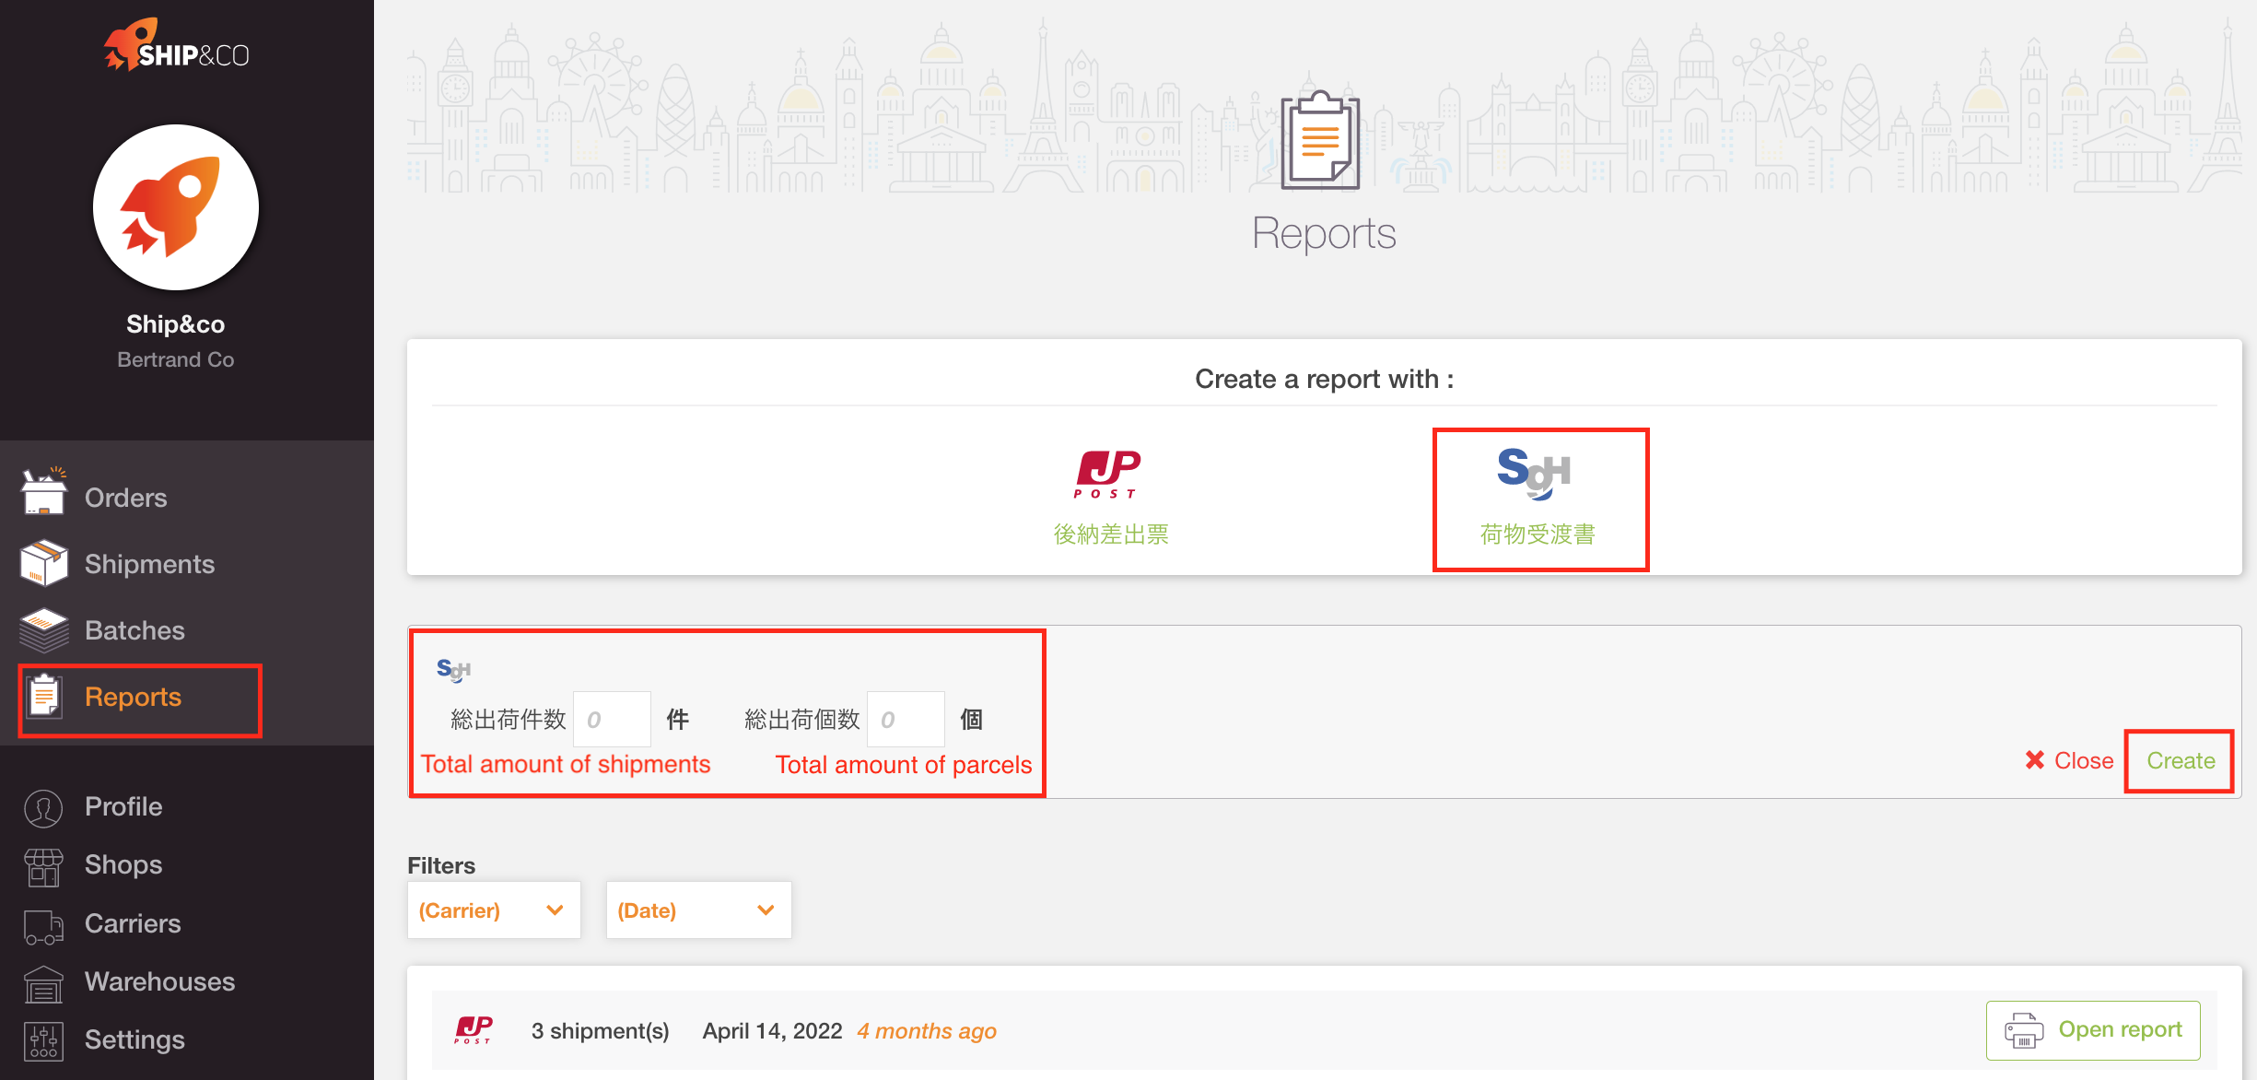Click the Ship&Co logo at top of sidebar
This screenshot has width=2257, height=1080.
176,45
